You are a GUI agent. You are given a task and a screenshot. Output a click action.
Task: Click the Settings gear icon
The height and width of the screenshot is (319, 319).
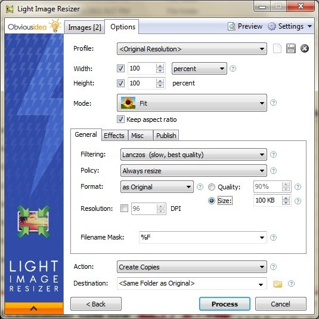tap(272, 26)
